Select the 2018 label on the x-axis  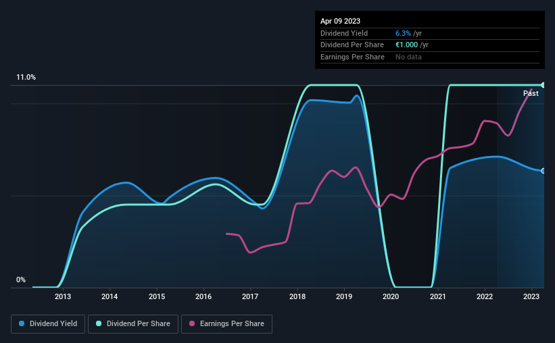coord(297,296)
